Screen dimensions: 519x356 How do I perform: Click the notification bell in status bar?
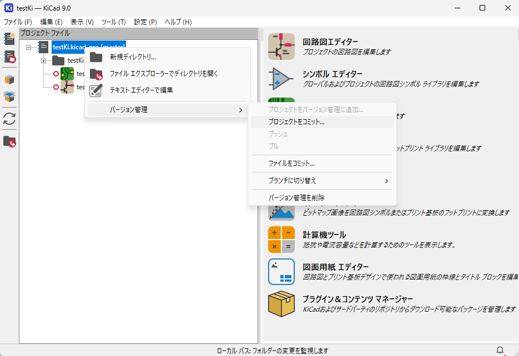500,350
